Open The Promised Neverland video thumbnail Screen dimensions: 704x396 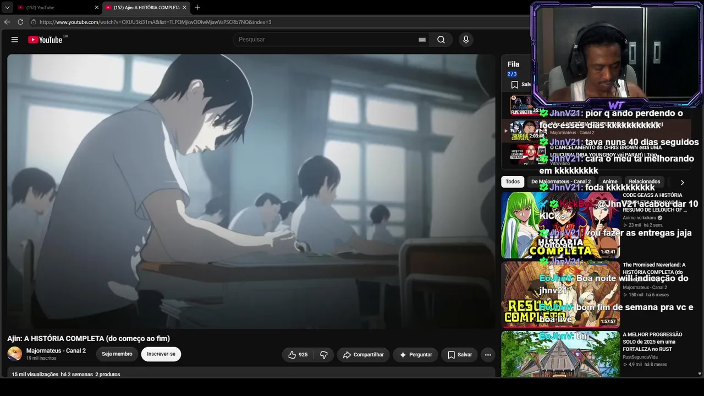pos(560,294)
